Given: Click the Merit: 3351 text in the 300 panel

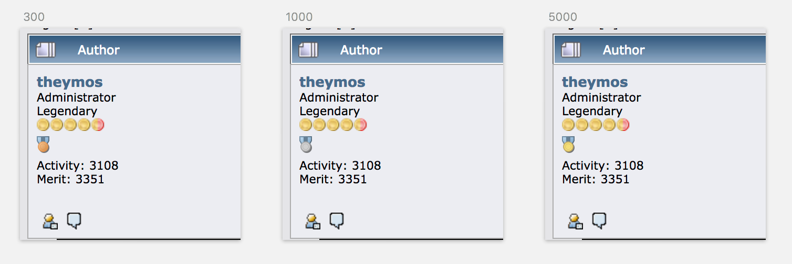Looking at the screenshot, I should click(70, 179).
